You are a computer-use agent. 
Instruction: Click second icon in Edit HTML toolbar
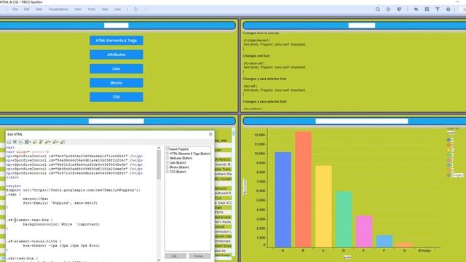(x=15, y=142)
